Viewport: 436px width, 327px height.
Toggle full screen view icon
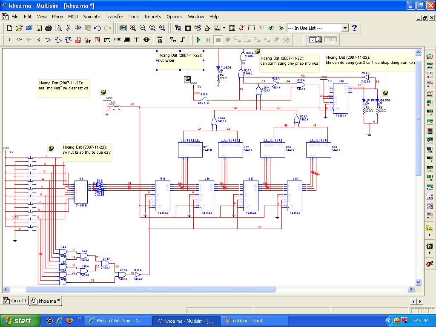(x=123, y=28)
